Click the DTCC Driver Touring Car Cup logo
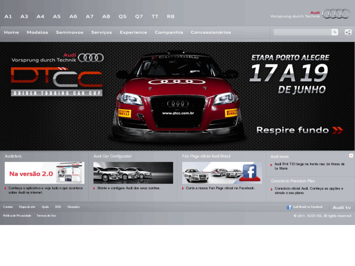This screenshot has width=355, height=266. click(x=57, y=82)
